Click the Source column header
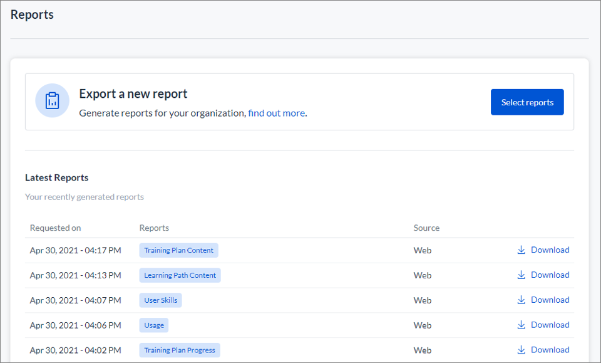Image resolution: width=601 pixels, height=363 pixels. pos(426,228)
